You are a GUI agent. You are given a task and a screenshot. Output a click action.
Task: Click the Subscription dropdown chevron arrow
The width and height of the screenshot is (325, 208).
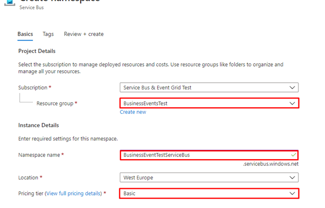tap(292, 87)
